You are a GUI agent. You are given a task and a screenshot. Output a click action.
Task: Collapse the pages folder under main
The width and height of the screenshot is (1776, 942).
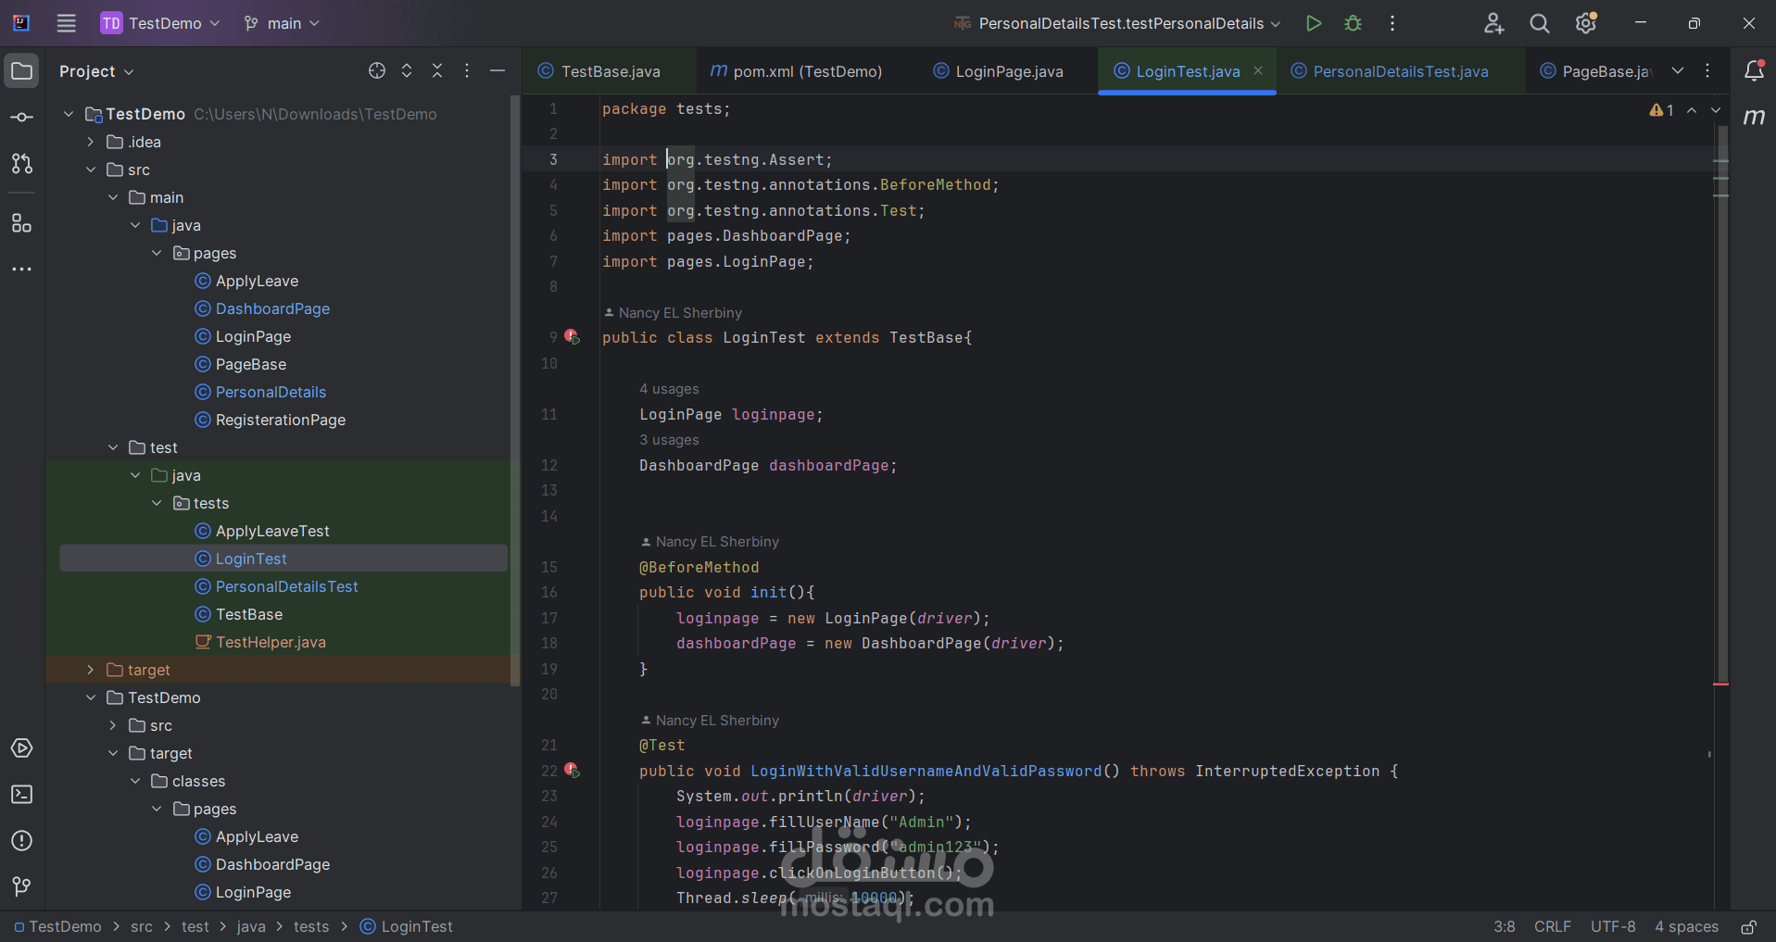click(x=157, y=253)
